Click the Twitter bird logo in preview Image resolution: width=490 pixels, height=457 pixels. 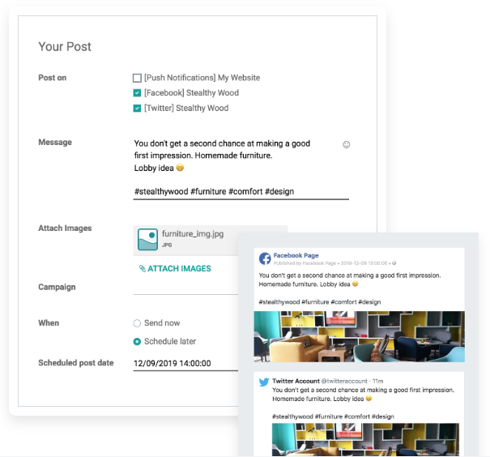264,382
